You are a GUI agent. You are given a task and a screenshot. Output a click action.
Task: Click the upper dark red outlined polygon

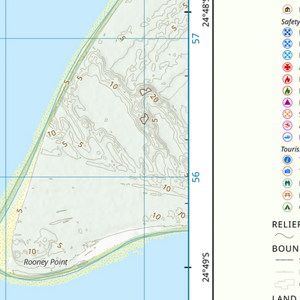(145, 91)
